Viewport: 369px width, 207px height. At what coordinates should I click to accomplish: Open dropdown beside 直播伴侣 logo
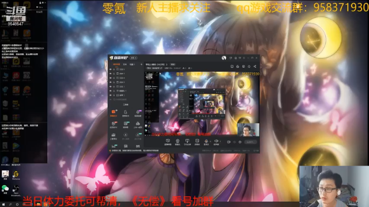[x=133, y=57]
